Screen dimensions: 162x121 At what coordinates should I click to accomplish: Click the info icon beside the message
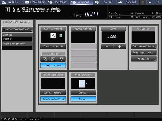7,10
